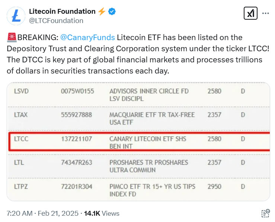View the 14.1K Views count
This screenshot has height=222, width=275.
pos(102,213)
